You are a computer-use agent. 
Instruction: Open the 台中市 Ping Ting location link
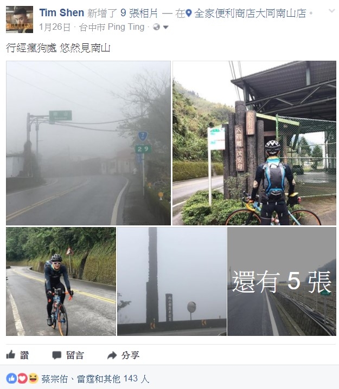pos(112,27)
